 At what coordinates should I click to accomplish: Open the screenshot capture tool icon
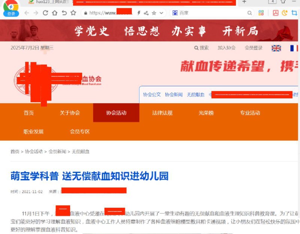tap(294, 12)
